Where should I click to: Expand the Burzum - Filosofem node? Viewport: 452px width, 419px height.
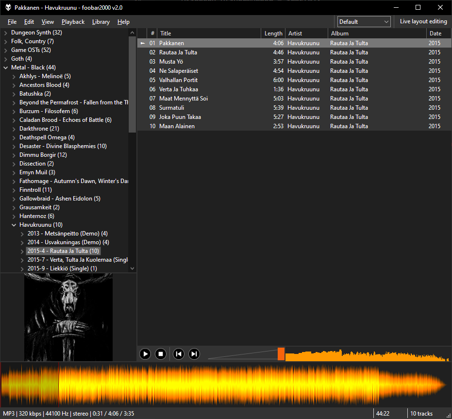tap(14, 112)
